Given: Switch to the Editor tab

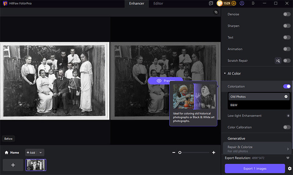Looking at the screenshot, I should 158,4.
